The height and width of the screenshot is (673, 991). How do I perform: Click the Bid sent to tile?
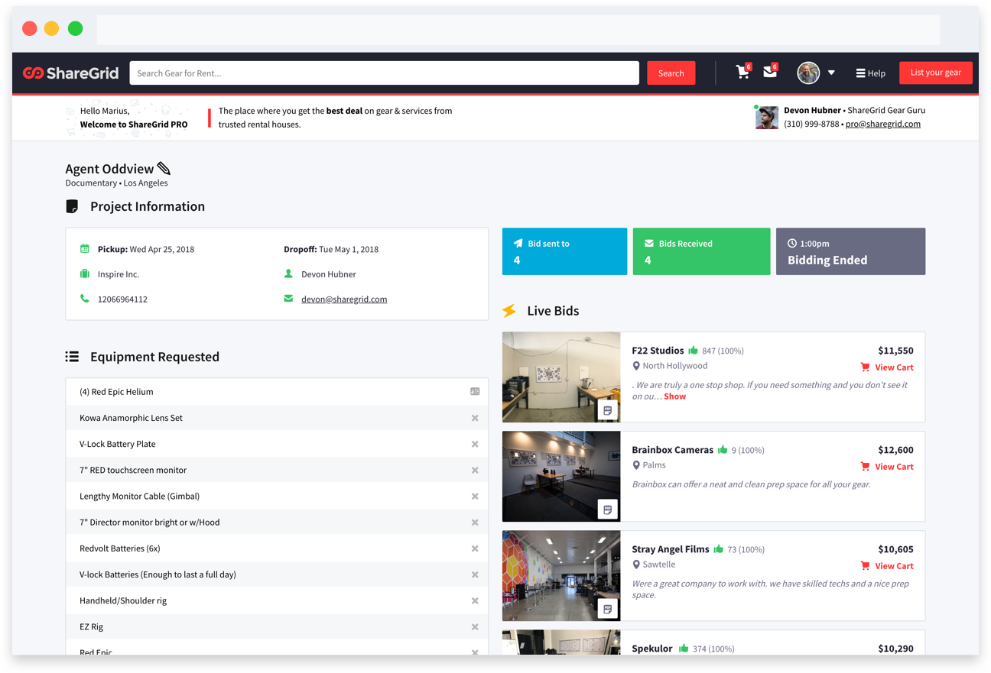564,251
